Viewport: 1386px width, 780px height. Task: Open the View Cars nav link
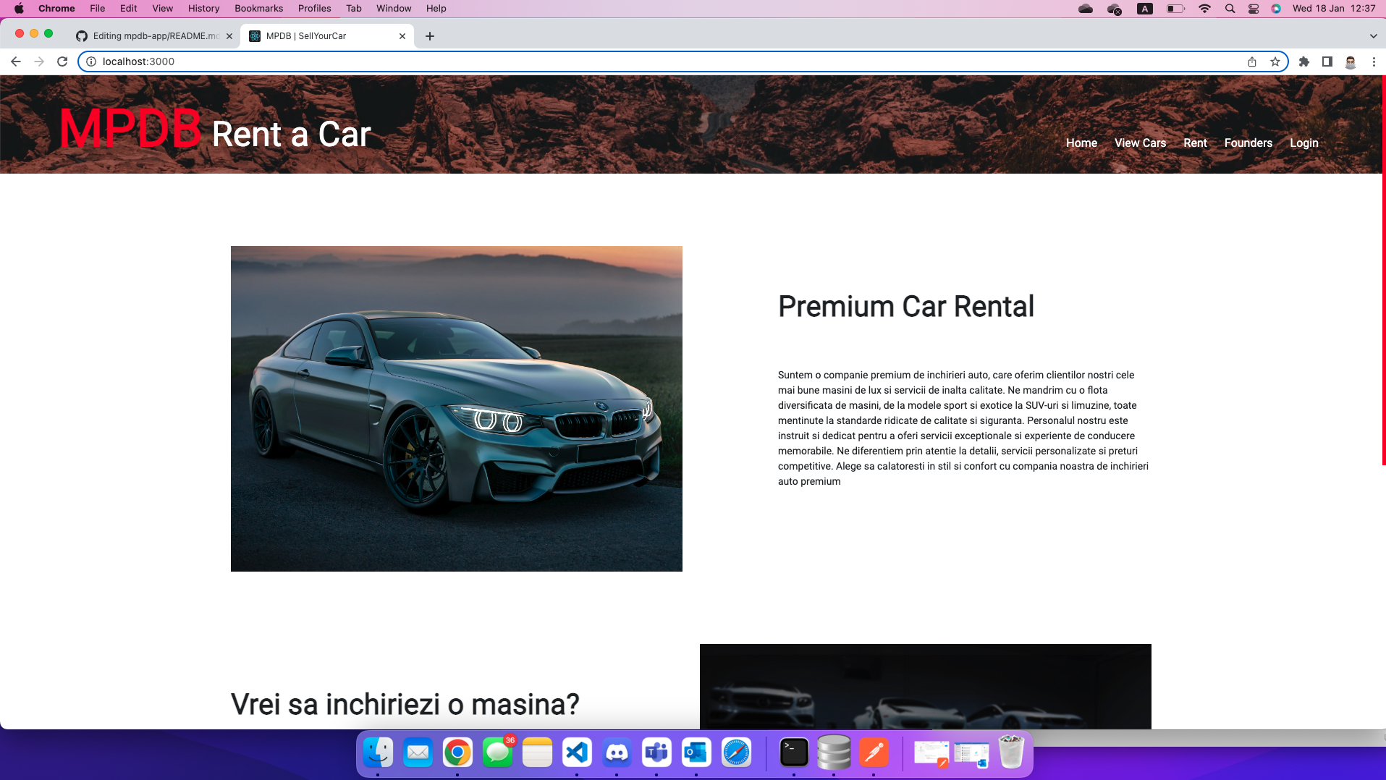1140,143
